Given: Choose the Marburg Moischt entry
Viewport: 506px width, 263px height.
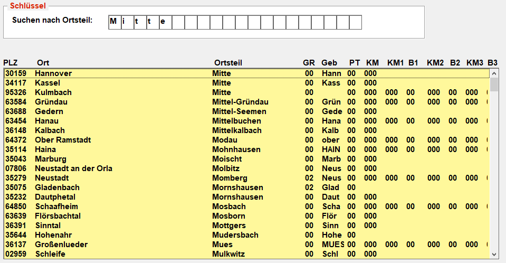Looking at the screenshot, I should [247, 159].
